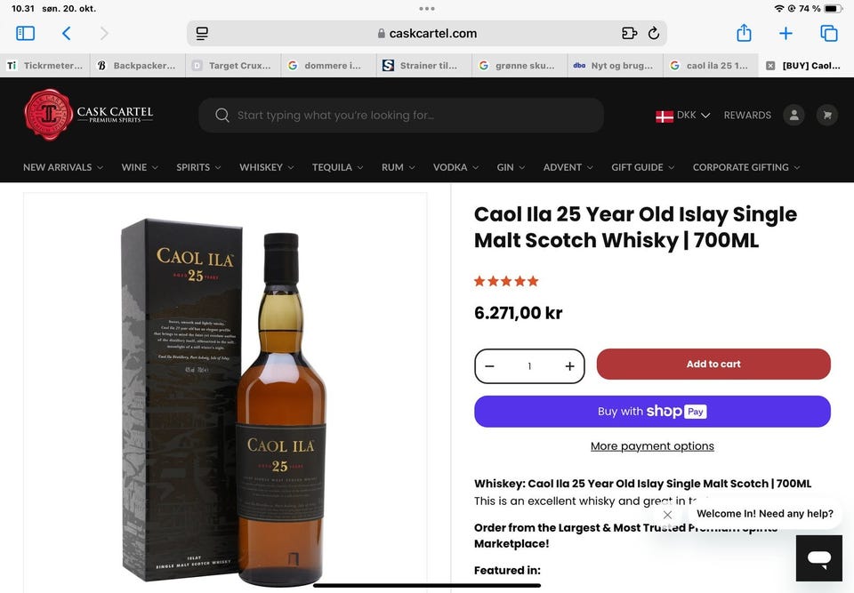Select the NEW ARRIVALS menu item
854x593 pixels.
coord(62,167)
